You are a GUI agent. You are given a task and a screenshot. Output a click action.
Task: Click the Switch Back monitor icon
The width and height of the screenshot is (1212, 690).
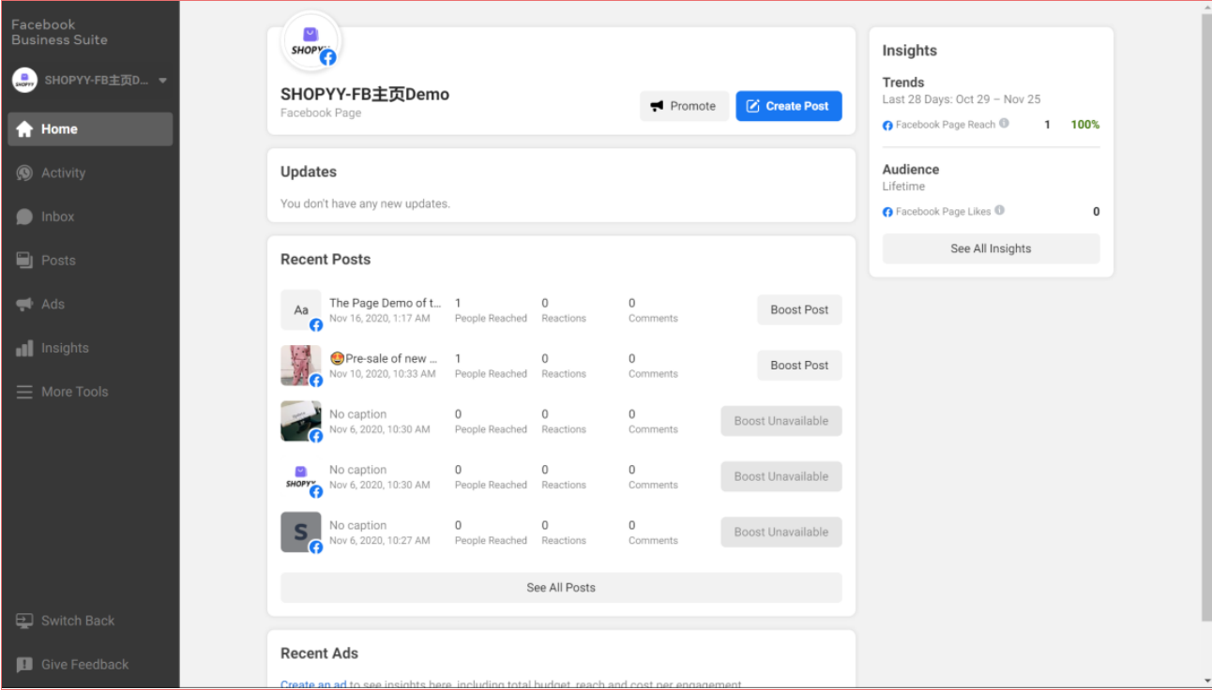pos(24,621)
